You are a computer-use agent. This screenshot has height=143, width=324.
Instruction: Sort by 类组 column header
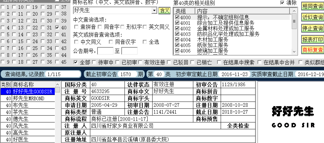point(184,11)
